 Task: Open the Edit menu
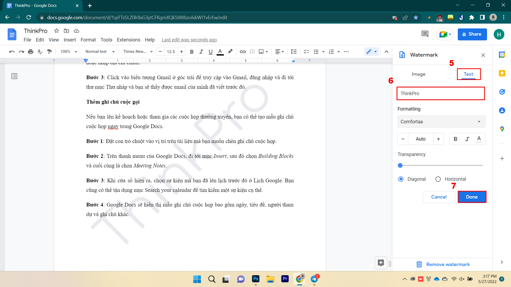[40, 40]
